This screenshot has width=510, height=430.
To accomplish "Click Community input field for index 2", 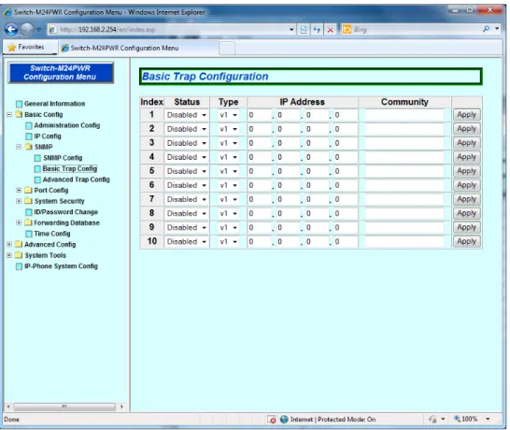I will 404,129.
